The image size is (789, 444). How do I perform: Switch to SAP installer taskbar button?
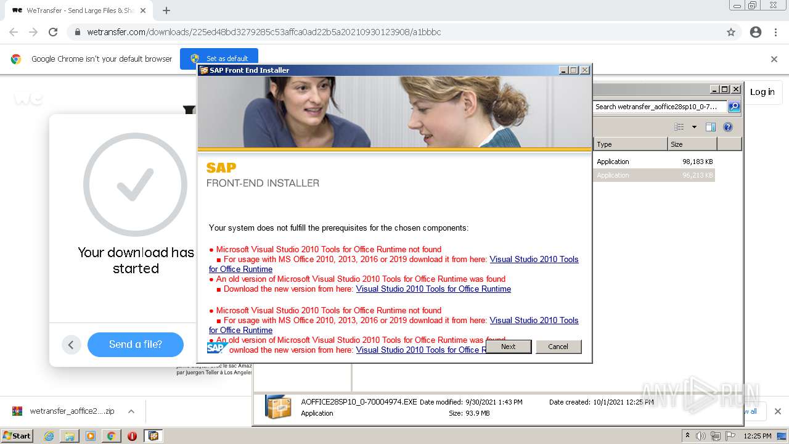(153, 436)
